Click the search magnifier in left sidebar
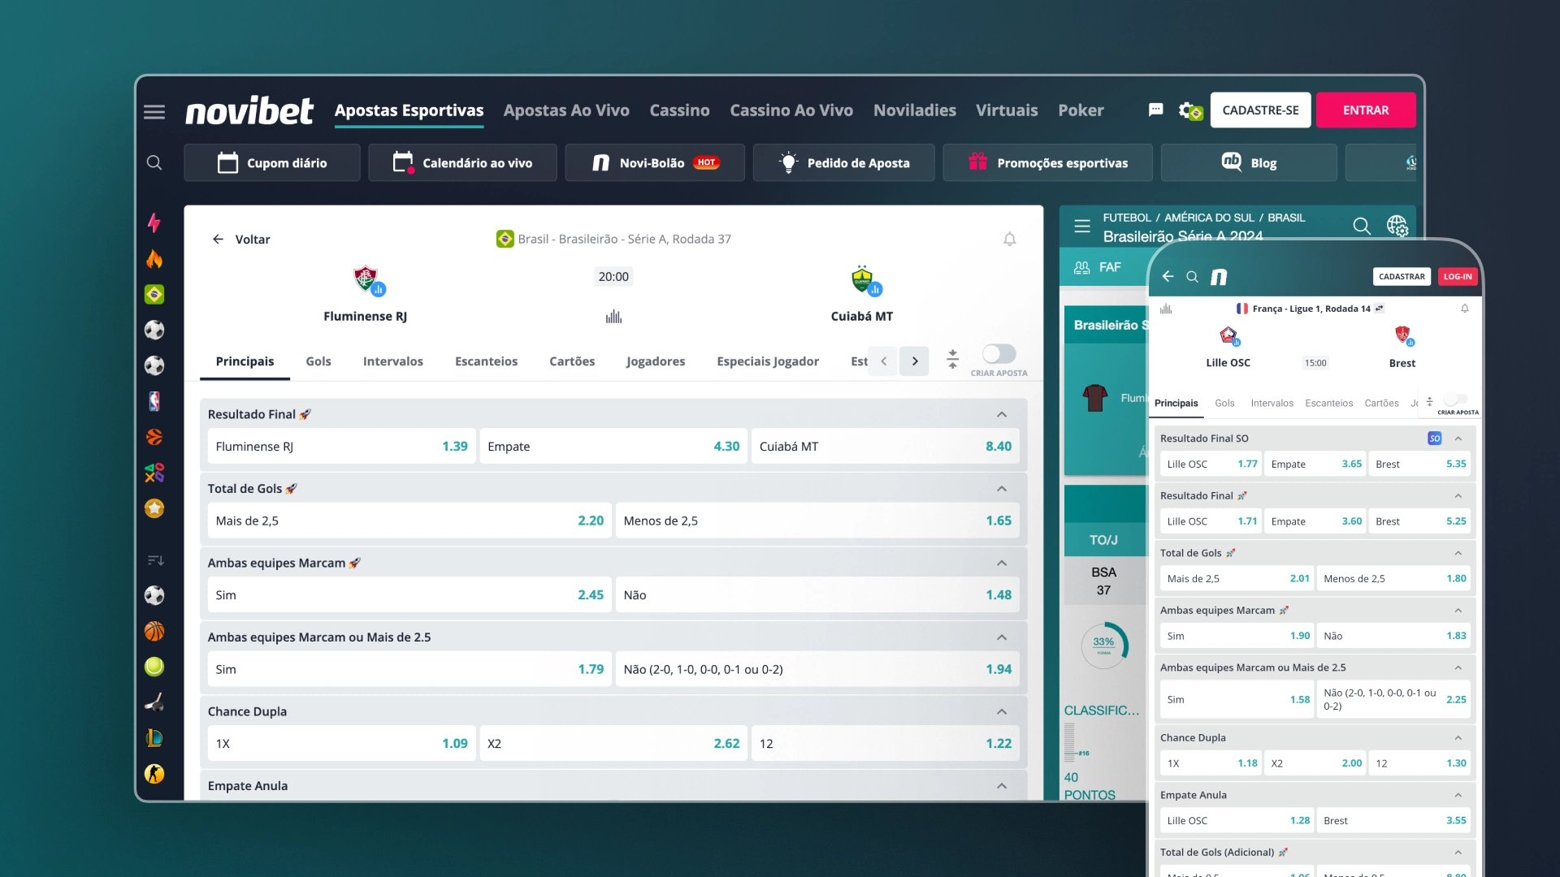This screenshot has width=1560, height=877. (154, 162)
